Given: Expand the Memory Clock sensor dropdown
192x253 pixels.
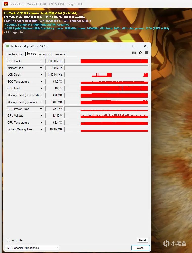Looking at the screenshot, I should (41, 68).
